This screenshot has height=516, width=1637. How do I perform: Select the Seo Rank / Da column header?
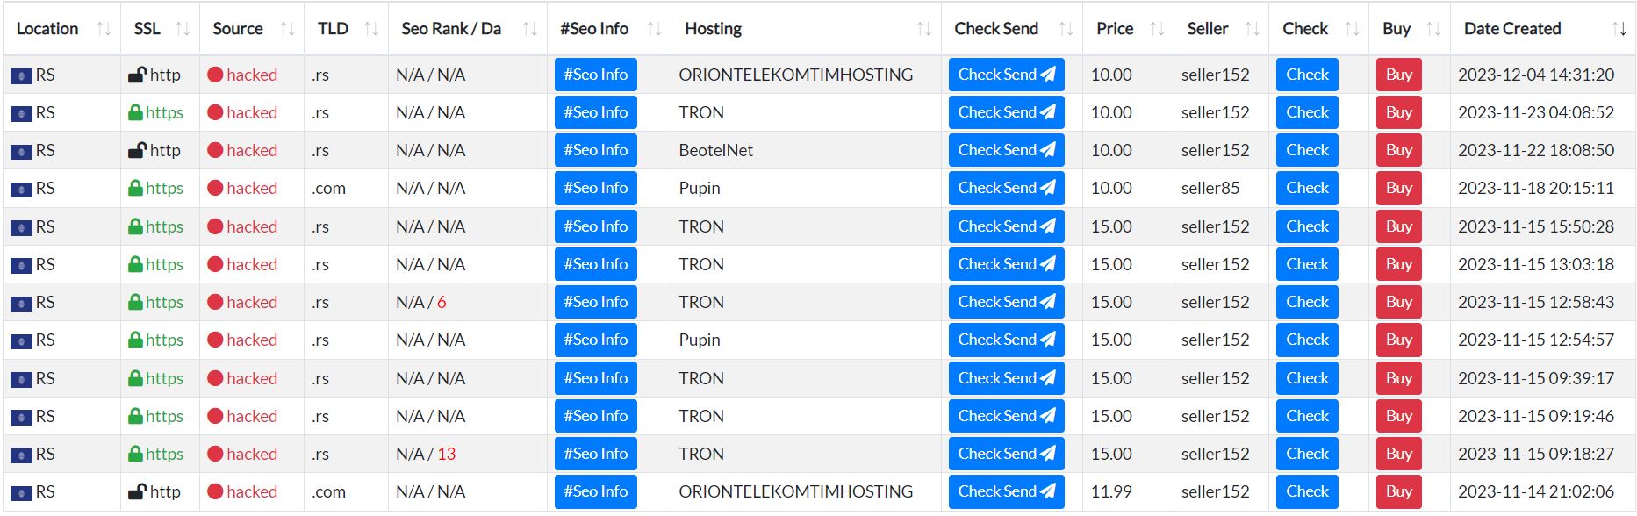point(451,29)
